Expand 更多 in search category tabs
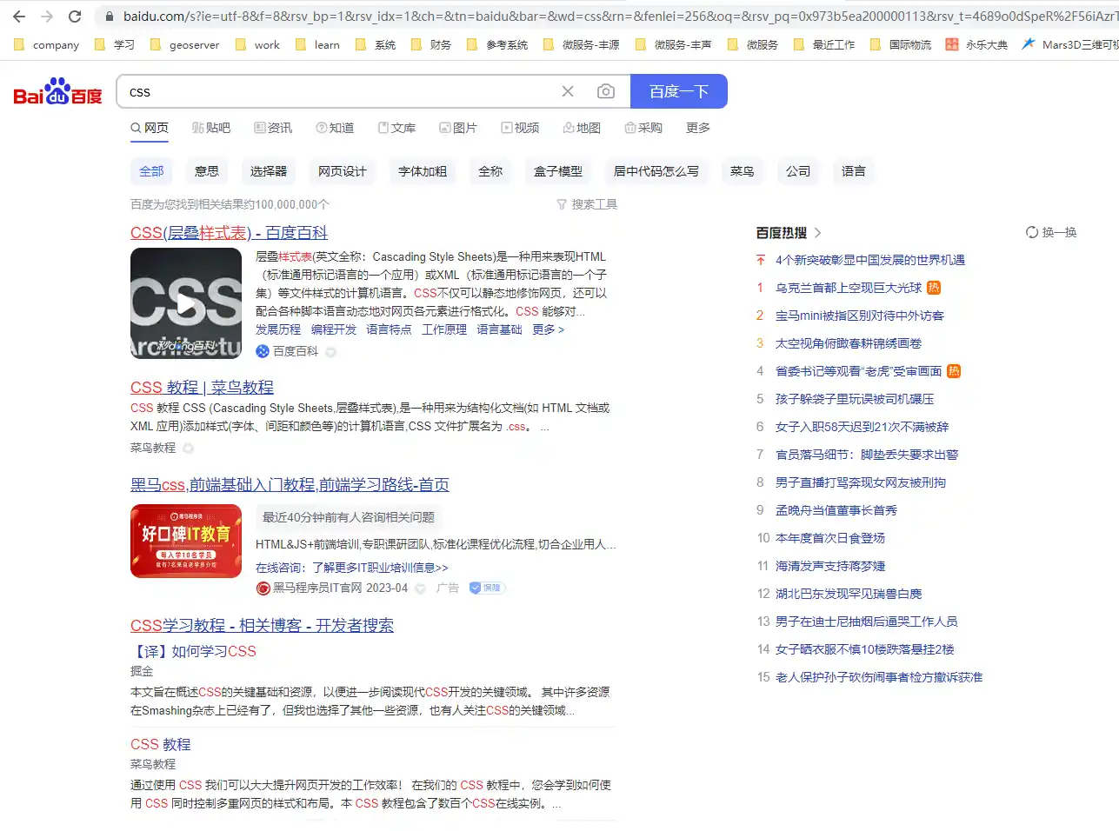 click(x=697, y=128)
